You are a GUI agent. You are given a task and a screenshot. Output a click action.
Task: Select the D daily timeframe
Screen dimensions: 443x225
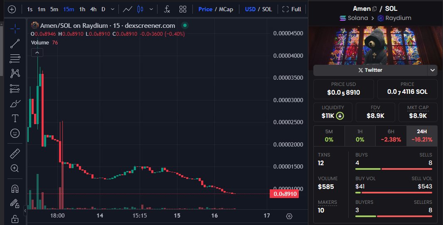click(103, 9)
